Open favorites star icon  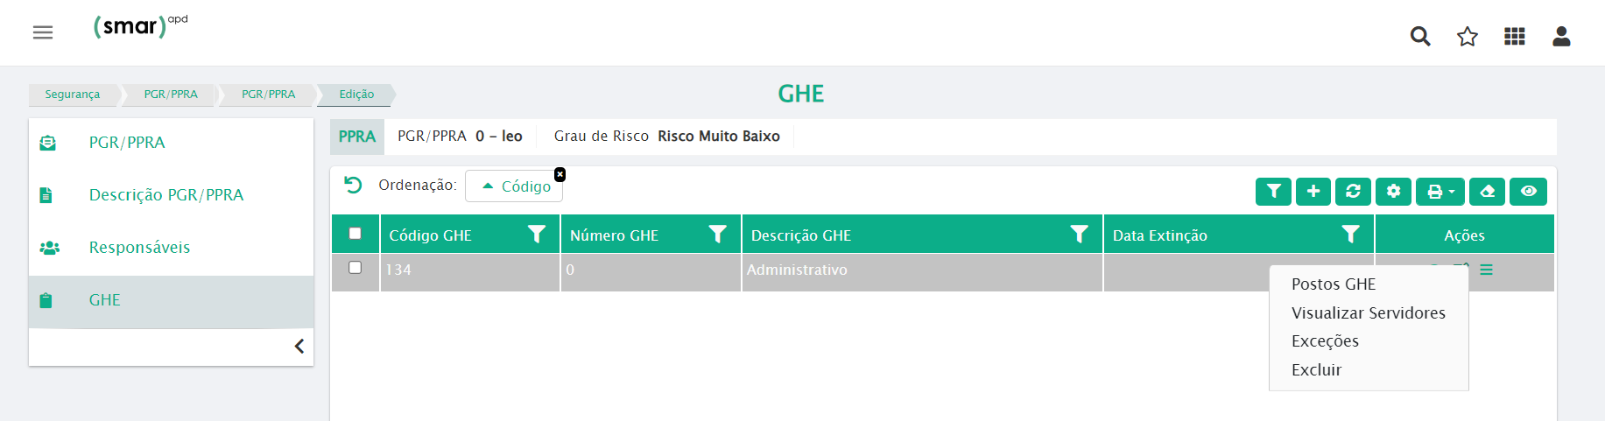tap(1468, 36)
